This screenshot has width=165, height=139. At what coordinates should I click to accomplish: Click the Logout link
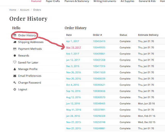[23, 89]
